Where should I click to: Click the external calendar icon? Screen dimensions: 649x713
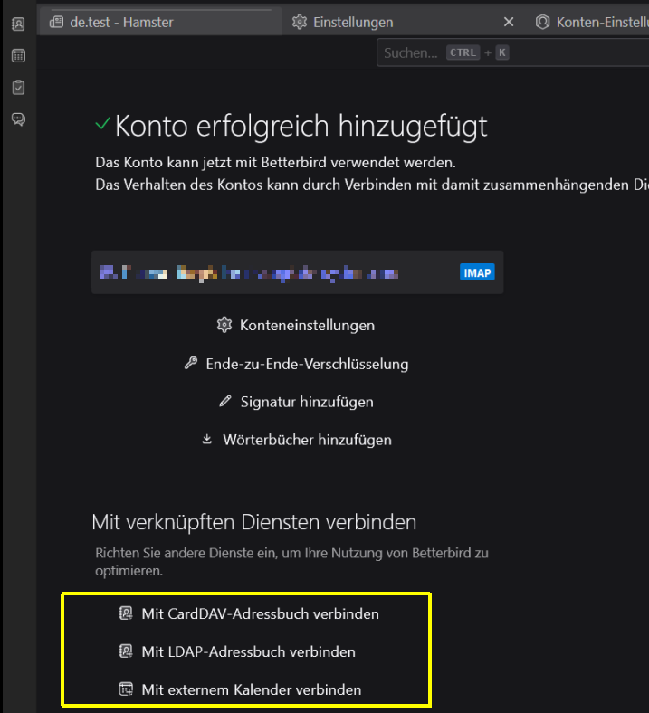[x=126, y=689]
